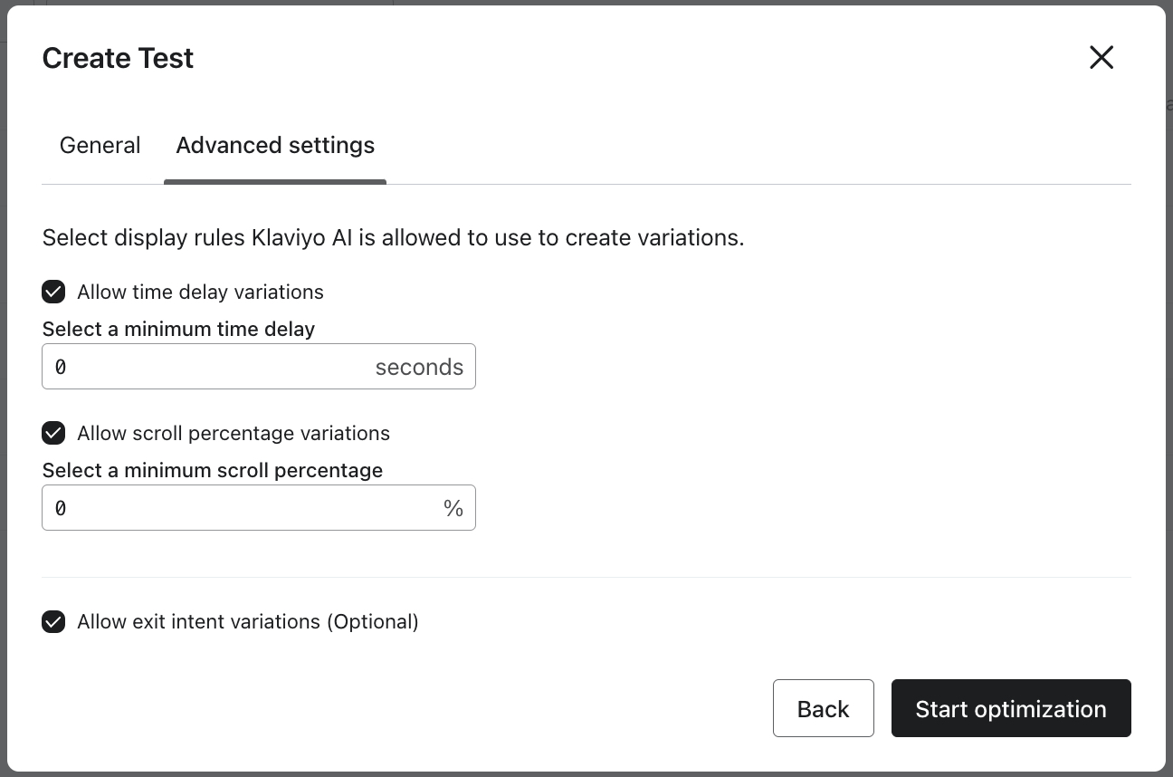Click the Klaviyo AI display rules instruction text

(x=393, y=237)
